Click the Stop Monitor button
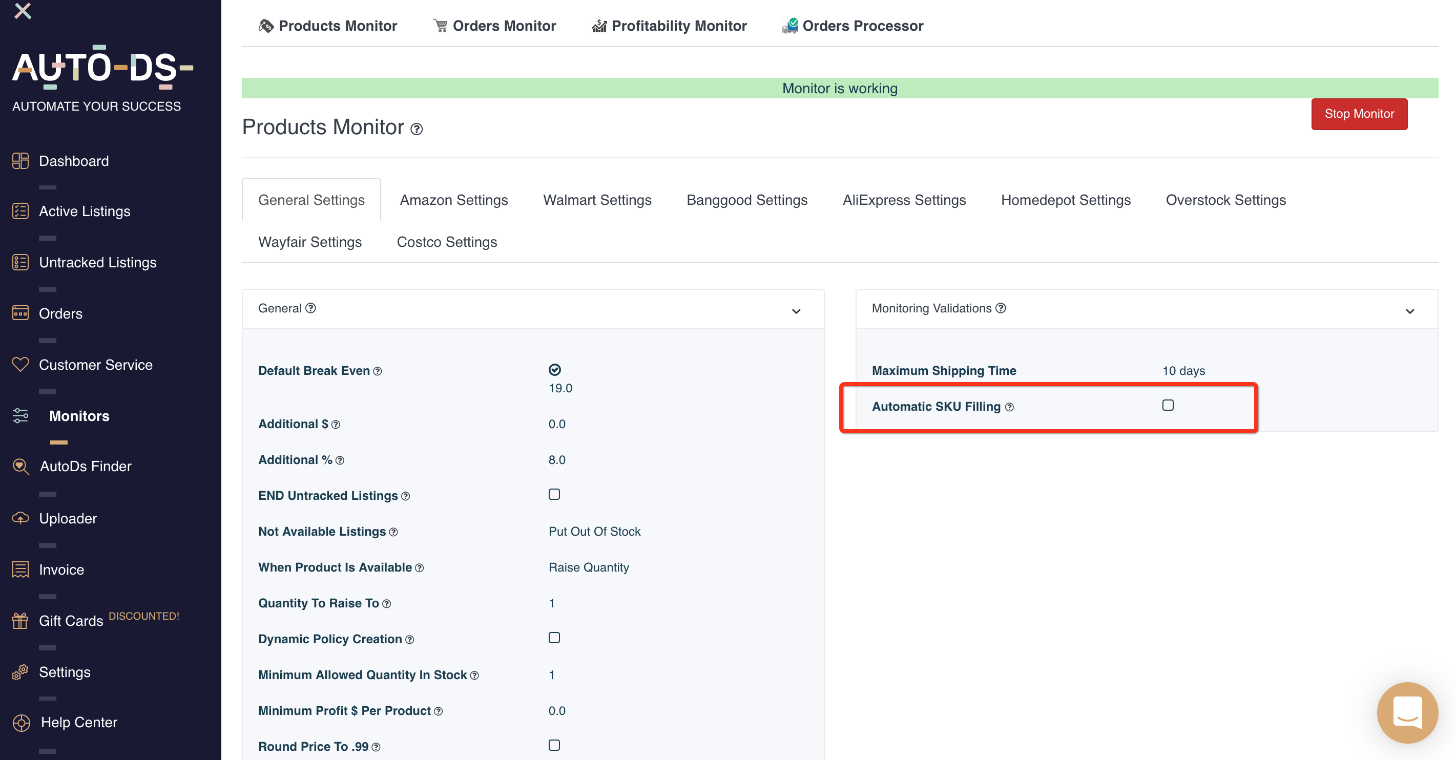Image resolution: width=1456 pixels, height=760 pixels. 1359,114
